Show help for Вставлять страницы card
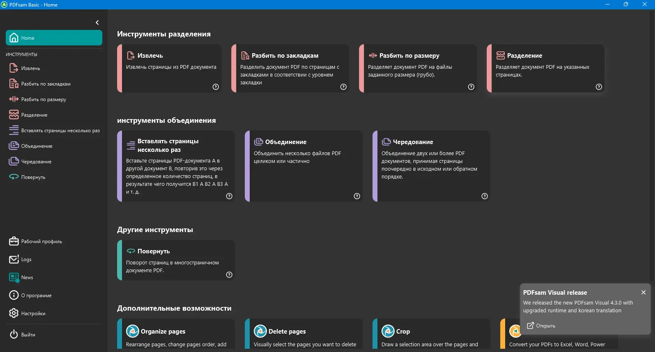This screenshot has height=352, width=655. pyautogui.click(x=229, y=196)
